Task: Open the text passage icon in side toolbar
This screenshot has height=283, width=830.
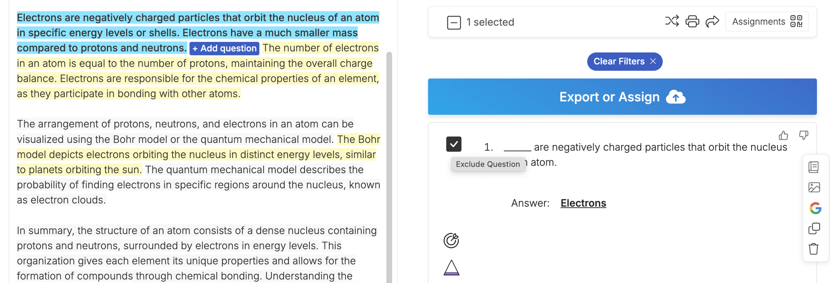Action: click(814, 167)
